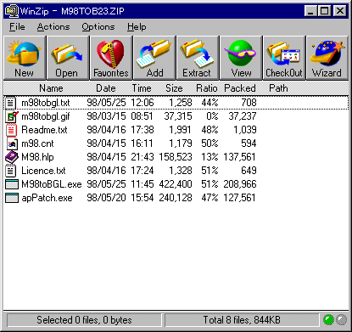Click the New archive toolbar button
This screenshot has height=332, width=352.
pos(25,58)
